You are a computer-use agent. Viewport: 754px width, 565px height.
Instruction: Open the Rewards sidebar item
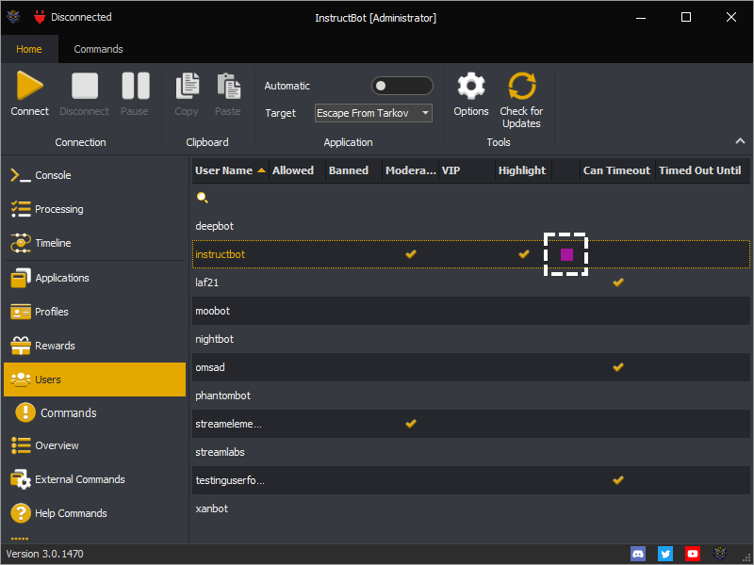pos(55,346)
